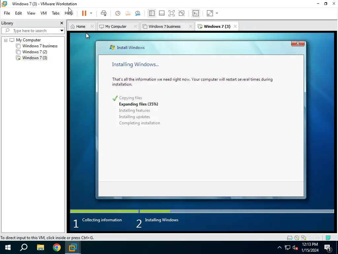Viewport: 338px width, 254px height.
Task: Open taskbar search
Action: click(24, 247)
